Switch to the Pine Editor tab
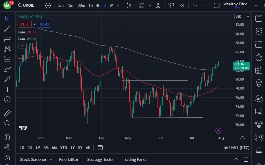Viewport: 265px width, 165px height. click(69, 159)
